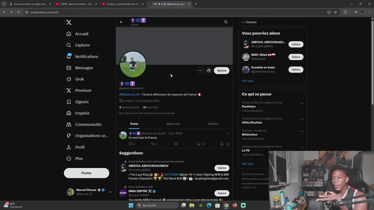This screenshot has height=210, width=374.
Task: Open Mélenchon trend
Action: [x=250, y=135]
